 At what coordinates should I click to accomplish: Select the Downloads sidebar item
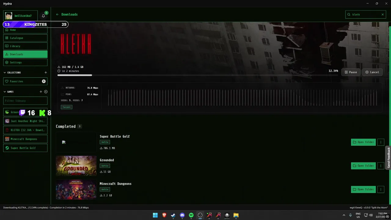(x=25, y=54)
